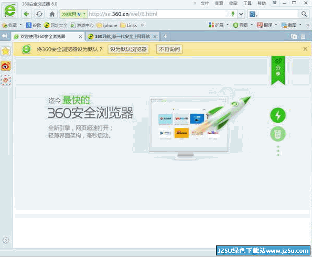Image resolution: width=312 pixels, height=257 pixels.
Task: Open the iphone bookmarks folder
Action: (x=107, y=25)
